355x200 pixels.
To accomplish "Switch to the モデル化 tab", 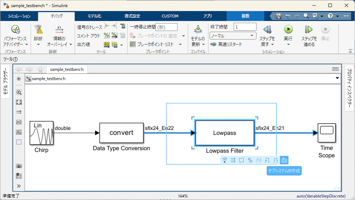I will point(94,16).
